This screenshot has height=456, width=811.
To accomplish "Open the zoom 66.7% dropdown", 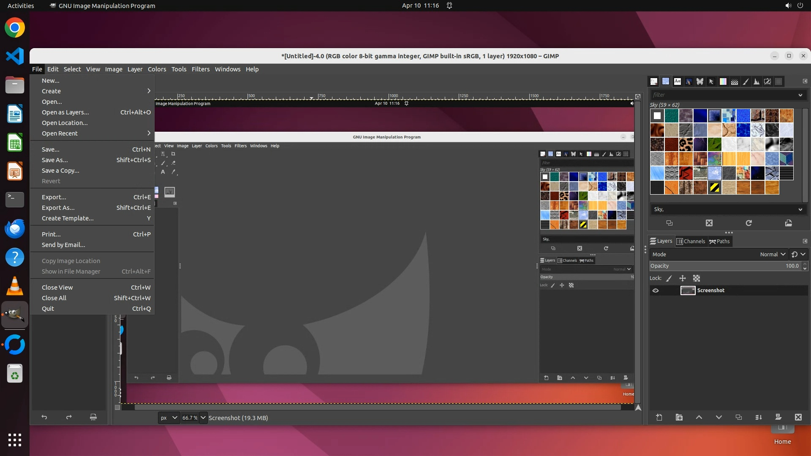I will pyautogui.click(x=203, y=418).
